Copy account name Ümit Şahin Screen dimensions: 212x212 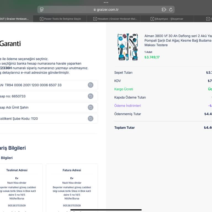(x=90, y=107)
